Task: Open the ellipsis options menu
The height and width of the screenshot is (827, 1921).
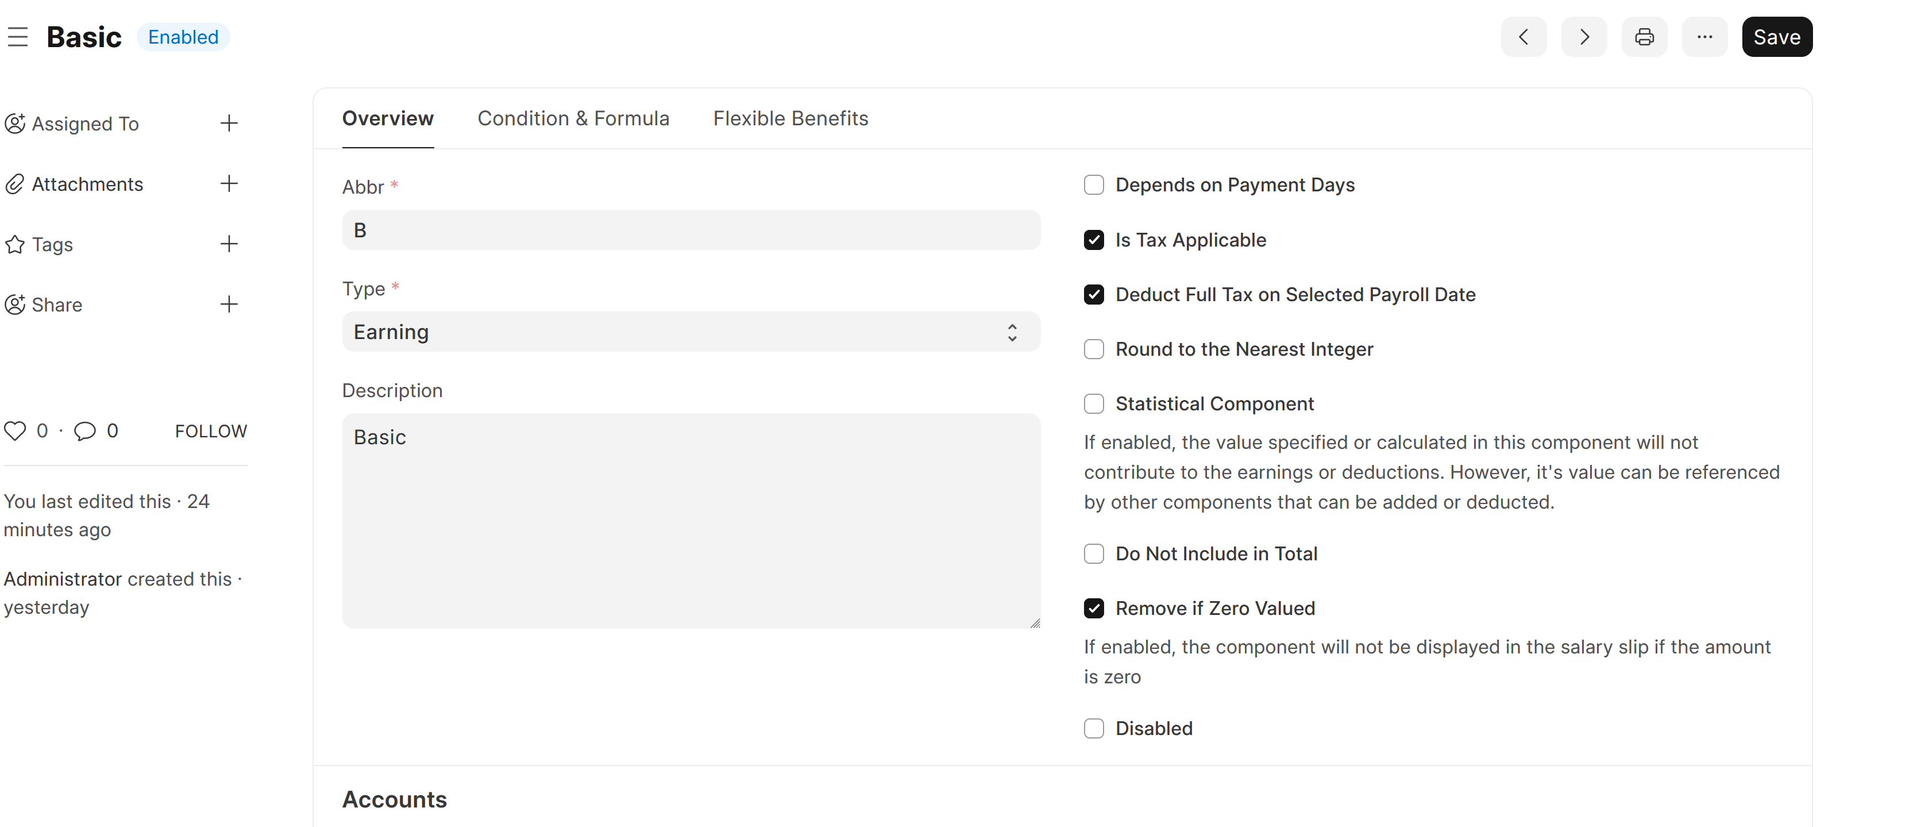Action: pos(1705,37)
